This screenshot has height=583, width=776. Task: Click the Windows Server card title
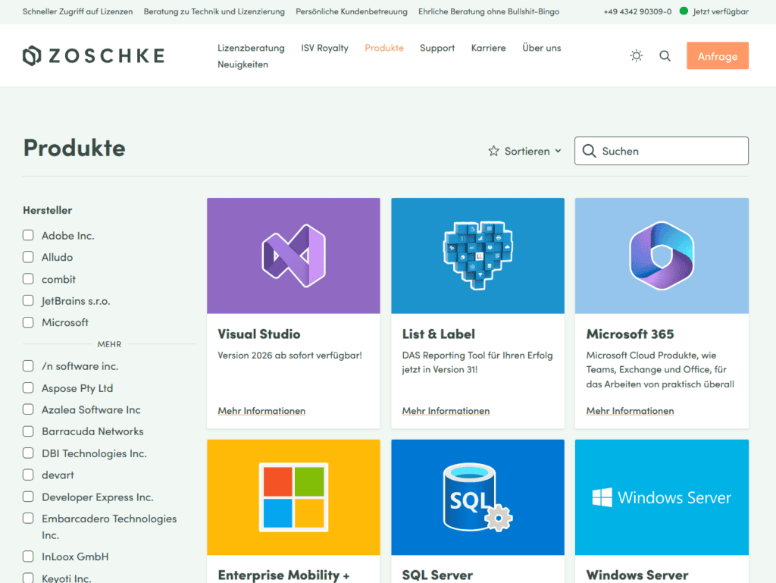[x=637, y=575]
